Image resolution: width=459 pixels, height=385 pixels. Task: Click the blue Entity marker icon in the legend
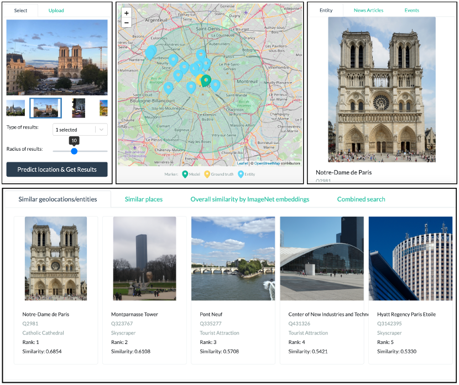coord(241,174)
